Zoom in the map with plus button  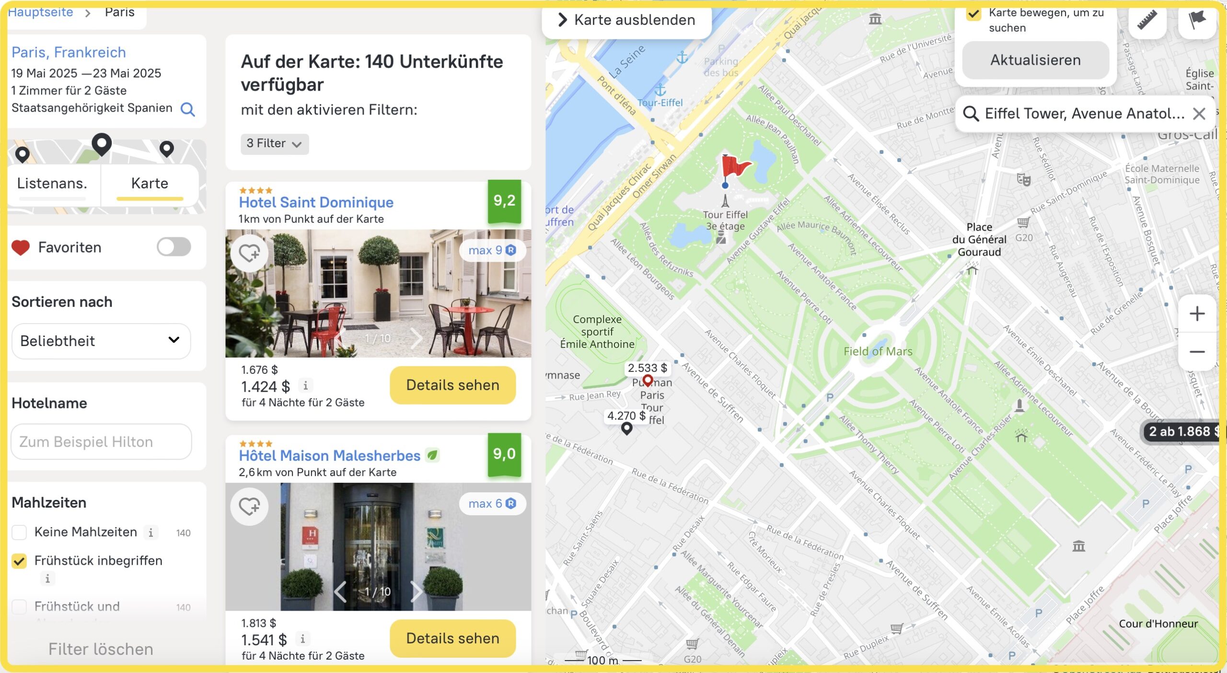pyautogui.click(x=1197, y=314)
